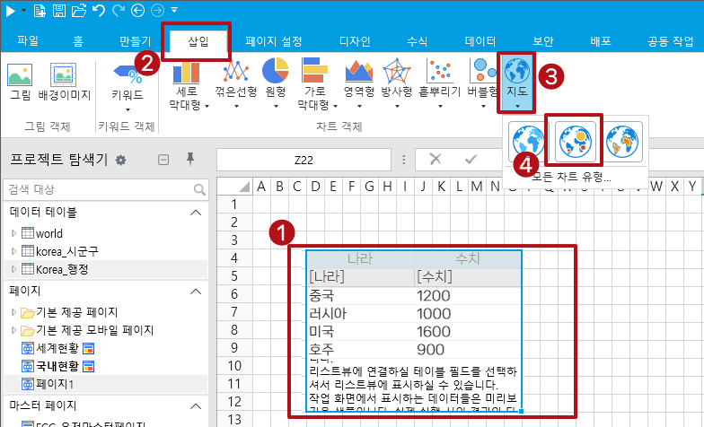The width and height of the screenshot is (704, 427).
Task: Choose the heat map globe chart option
Action: (621, 140)
